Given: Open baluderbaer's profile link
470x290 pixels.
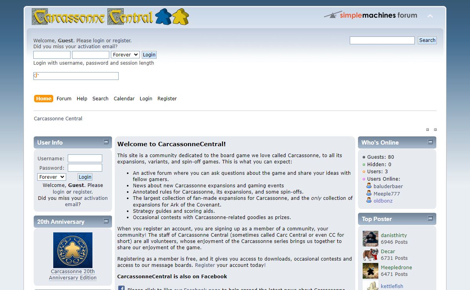Looking at the screenshot, I should coord(388,187).
